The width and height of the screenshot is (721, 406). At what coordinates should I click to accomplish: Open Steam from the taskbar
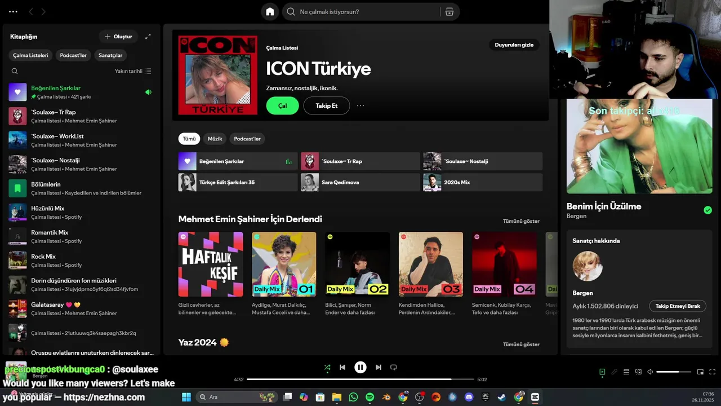coord(501,397)
